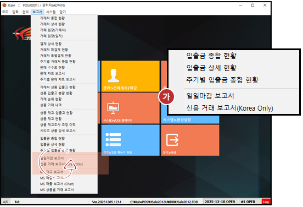Image resolution: width=303 pixels, height=207 pixels.
Task: Open 주기별 판매 차트 보고서
Action: click(x=58, y=79)
